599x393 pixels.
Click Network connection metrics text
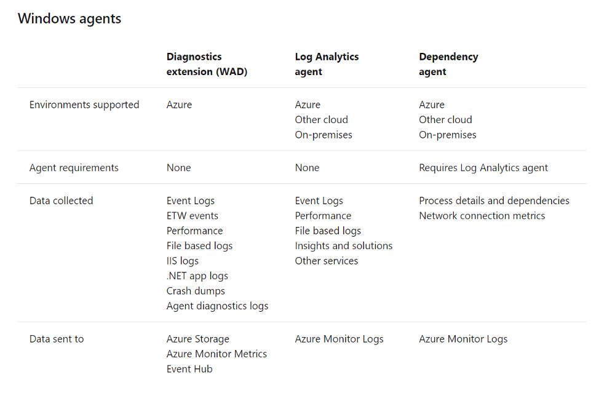click(x=482, y=216)
